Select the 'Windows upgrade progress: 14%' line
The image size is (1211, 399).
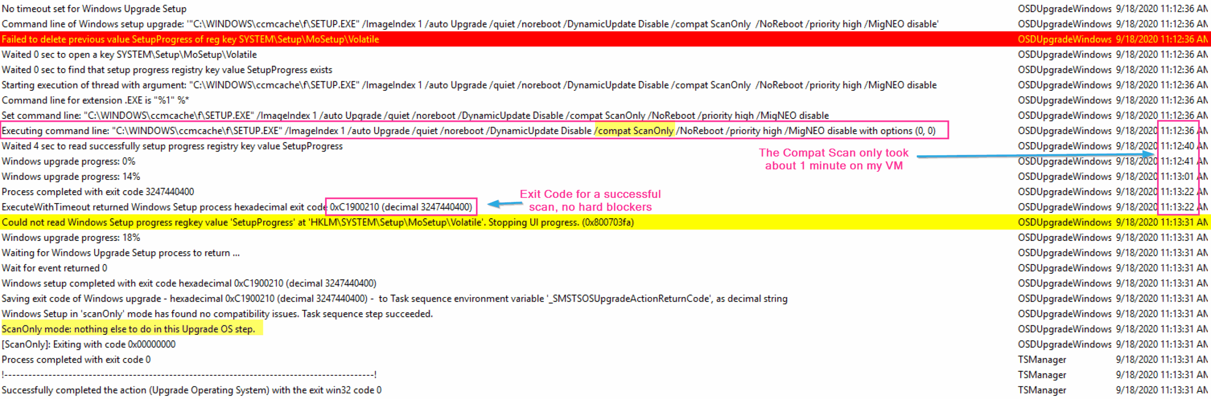pyautogui.click(x=71, y=177)
